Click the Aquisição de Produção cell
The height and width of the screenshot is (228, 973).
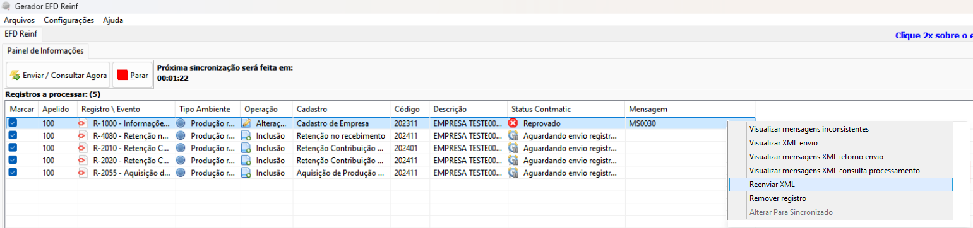click(x=340, y=173)
